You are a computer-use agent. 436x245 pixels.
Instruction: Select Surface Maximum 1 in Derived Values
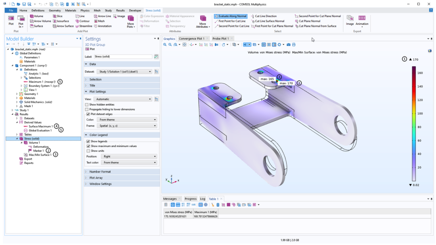click(x=41, y=126)
